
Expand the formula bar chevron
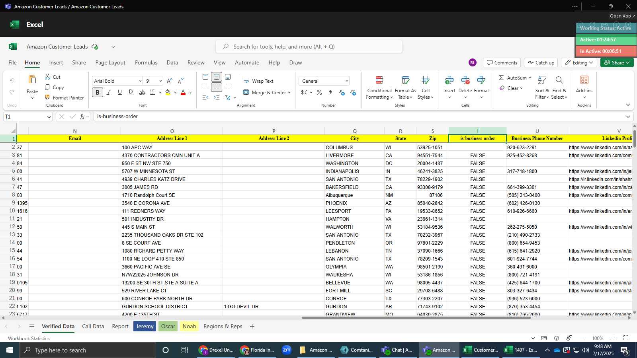628,117
